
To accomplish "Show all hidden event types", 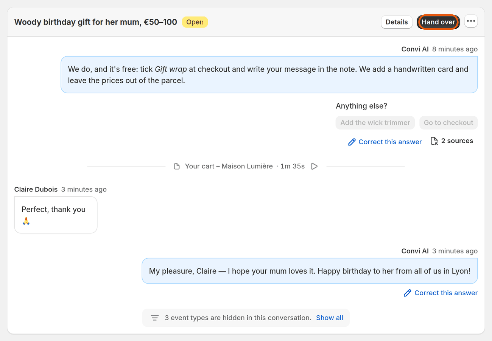I will pos(330,318).
